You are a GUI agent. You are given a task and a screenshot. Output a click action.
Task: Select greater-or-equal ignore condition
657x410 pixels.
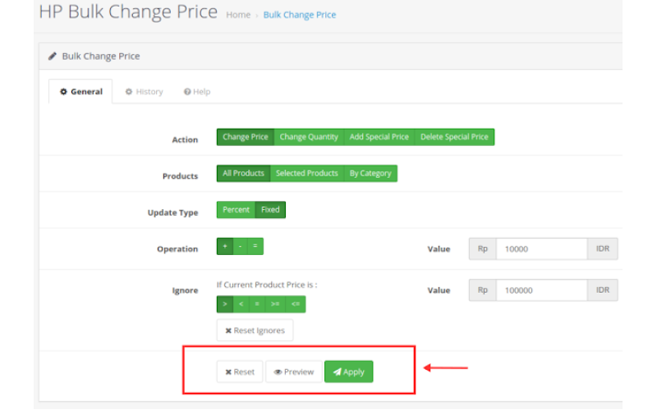pyautogui.click(x=275, y=304)
